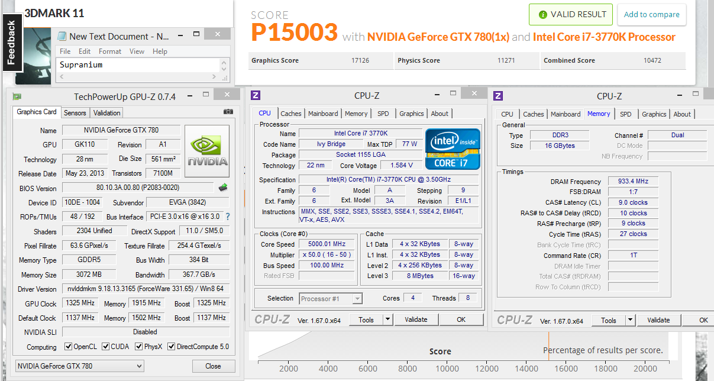This screenshot has height=381, width=714.
Task: Toggle the PhysX checkbox
Action: pyautogui.click(x=139, y=347)
